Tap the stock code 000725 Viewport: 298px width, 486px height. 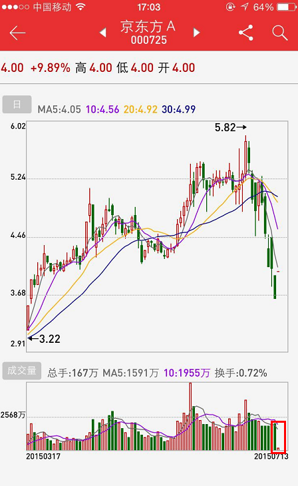pos(149,40)
